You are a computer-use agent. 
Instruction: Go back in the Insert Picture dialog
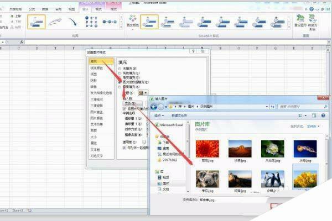pyautogui.click(x=154, y=107)
